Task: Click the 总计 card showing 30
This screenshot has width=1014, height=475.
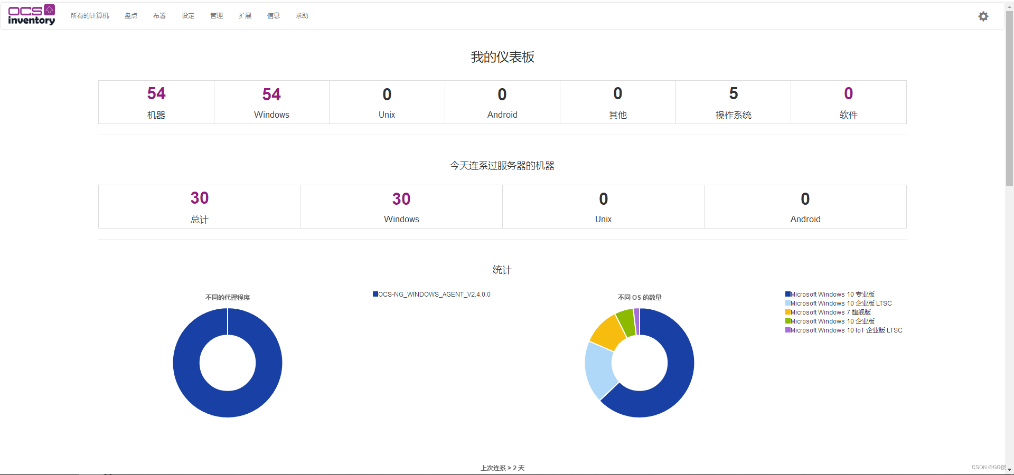Action: click(x=199, y=206)
